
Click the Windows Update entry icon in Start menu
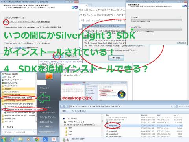click(x=3, y=74)
